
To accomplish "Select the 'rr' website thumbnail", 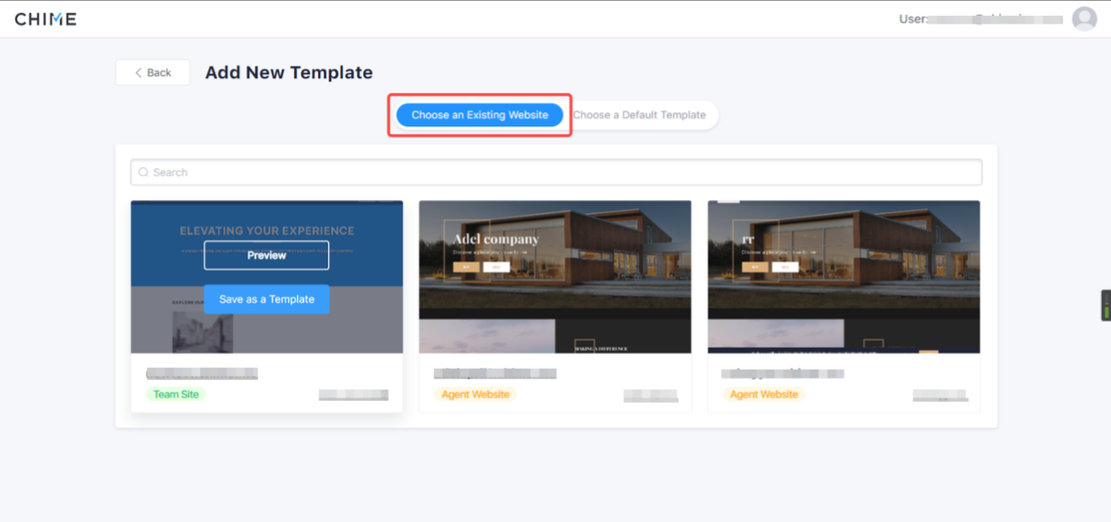I will tap(844, 277).
